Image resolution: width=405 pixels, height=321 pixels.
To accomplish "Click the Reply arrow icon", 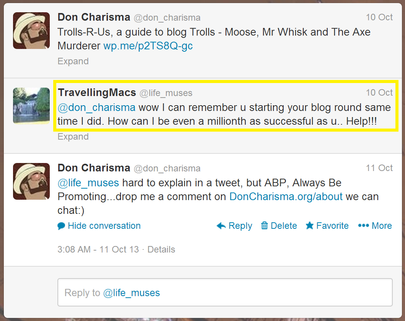I will 221,226.
